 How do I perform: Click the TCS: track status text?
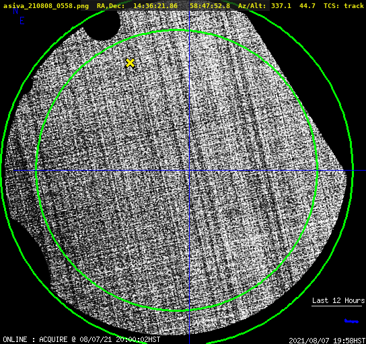(x=344, y=6)
